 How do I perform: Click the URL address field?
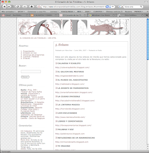tap(74, 7)
